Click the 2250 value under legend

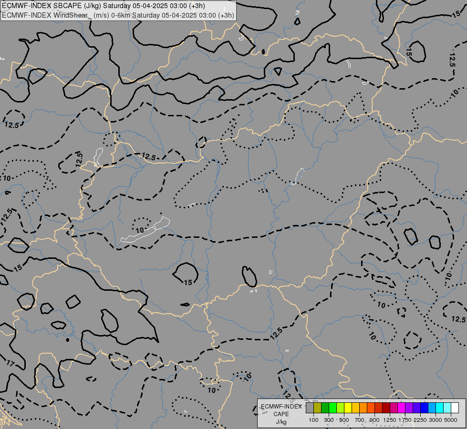tap(420, 420)
